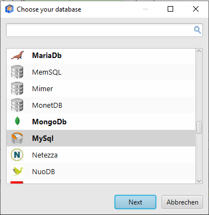Click the MongoDb green leaf icon

pos(17,122)
